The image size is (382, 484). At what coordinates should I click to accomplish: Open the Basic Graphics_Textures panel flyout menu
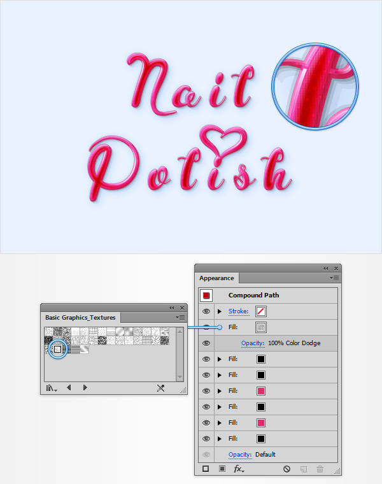[x=180, y=317]
